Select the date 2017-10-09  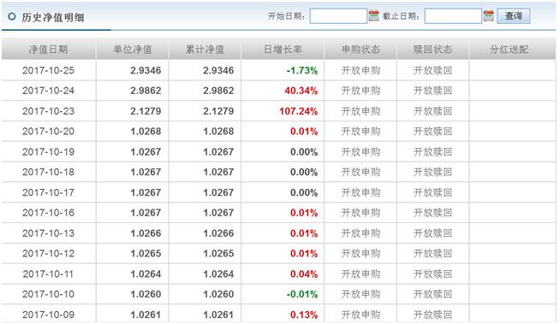coord(48,315)
